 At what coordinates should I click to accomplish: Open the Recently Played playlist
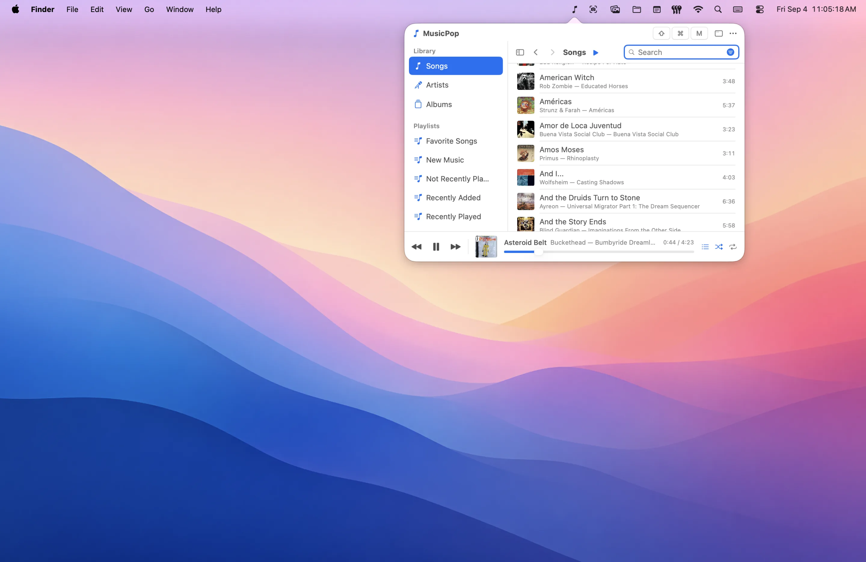pos(456,217)
